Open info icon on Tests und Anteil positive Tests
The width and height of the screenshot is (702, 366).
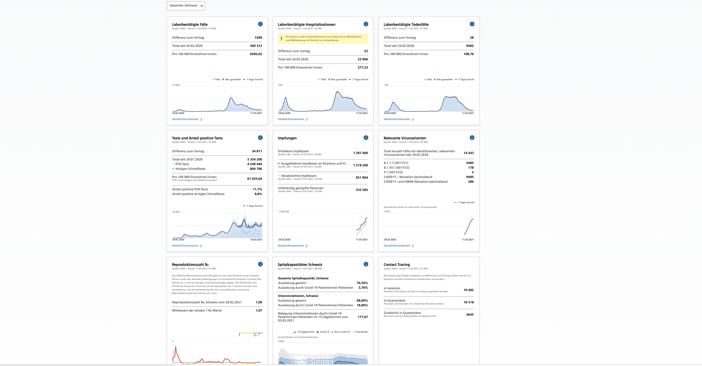click(260, 138)
